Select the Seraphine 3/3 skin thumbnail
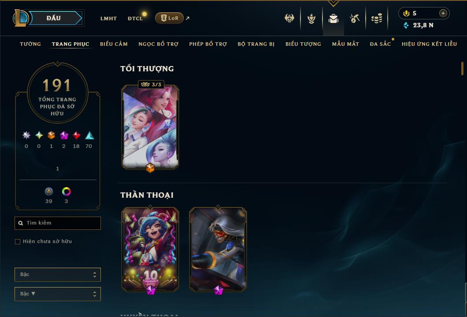Screen dimensions: 467x317 click(150, 127)
